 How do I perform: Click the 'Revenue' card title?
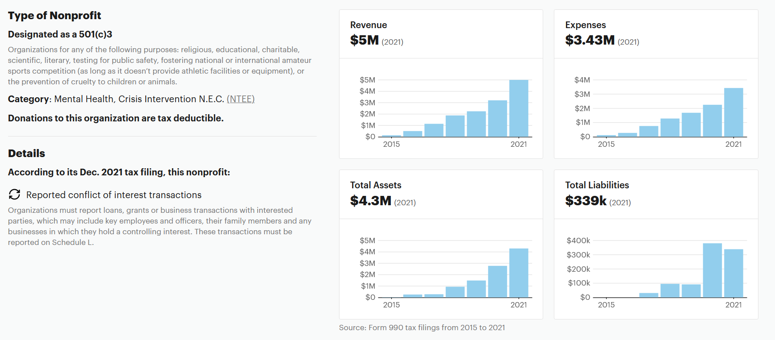click(x=369, y=25)
